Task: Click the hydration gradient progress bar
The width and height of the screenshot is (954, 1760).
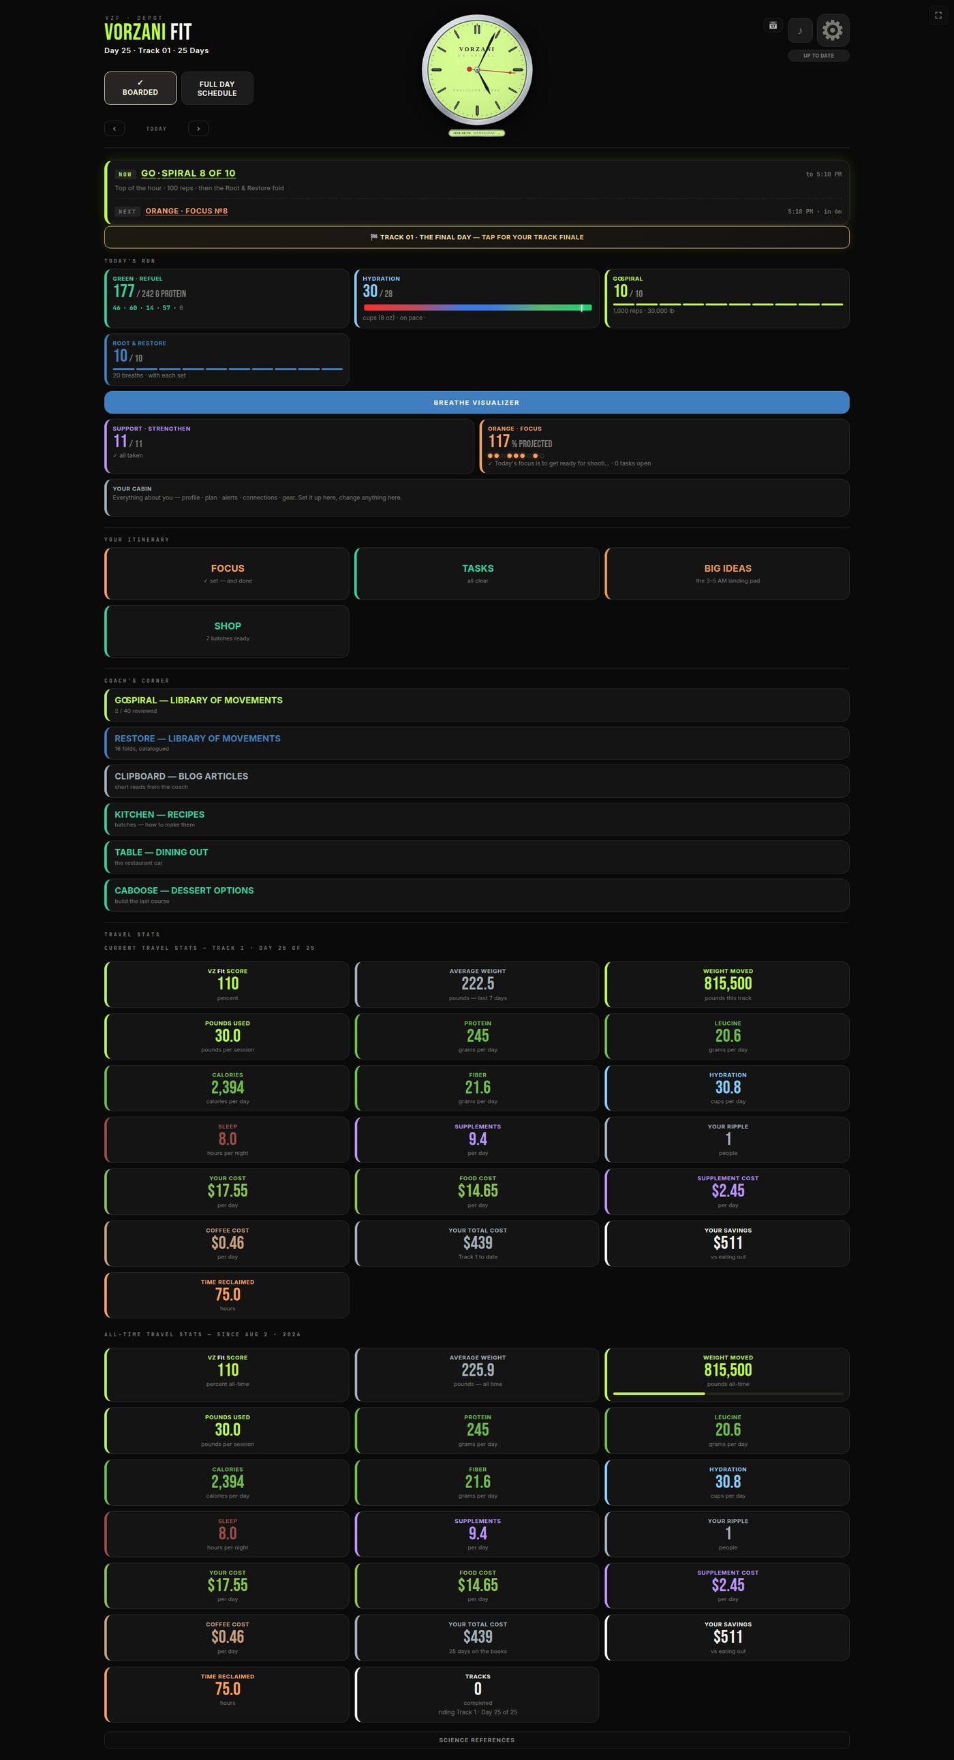Action: [x=477, y=308]
